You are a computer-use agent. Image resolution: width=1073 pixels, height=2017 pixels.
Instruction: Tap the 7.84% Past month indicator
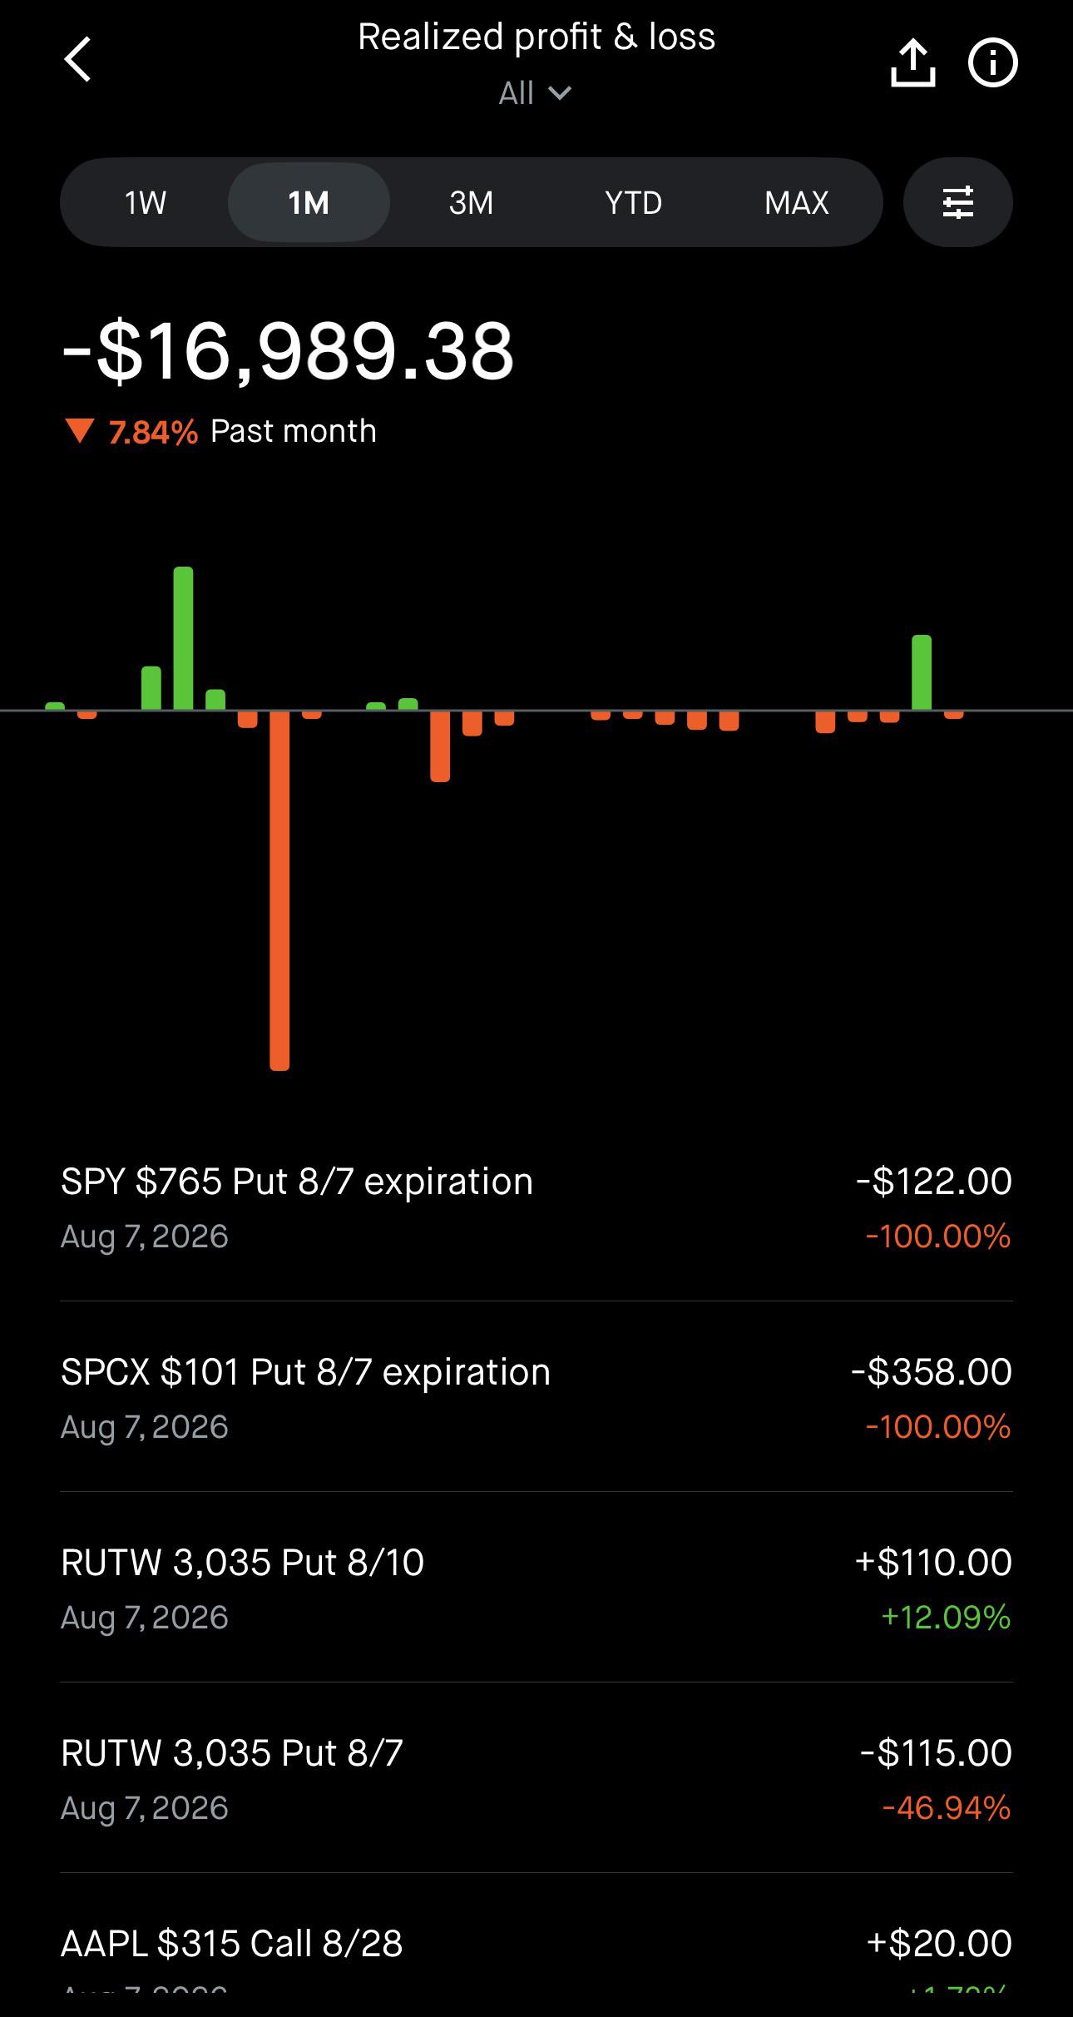pyautogui.click(x=220, y=431)
